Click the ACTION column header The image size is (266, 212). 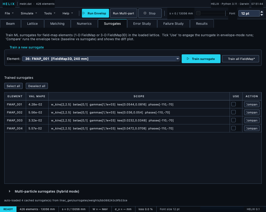pyautogui.click(x=252, y=96)
